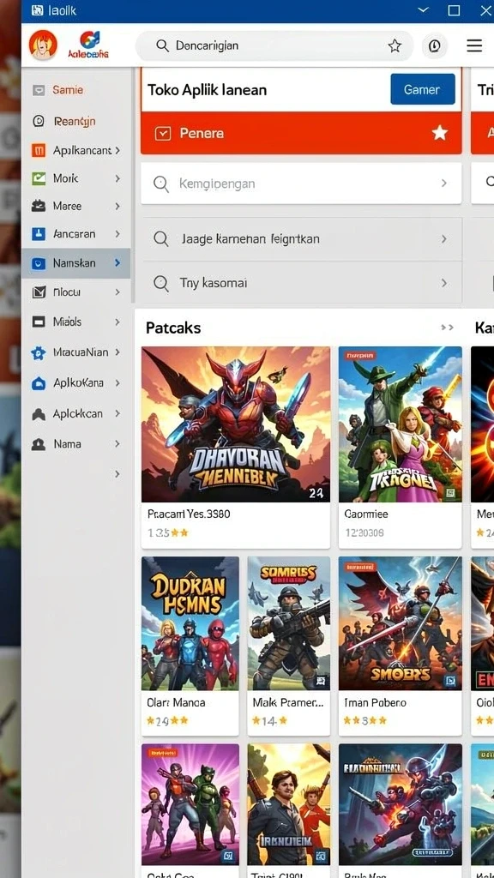This screenshot has height=878, width=494.
Task: Click the store logo in header
Action: pos(88,45)
